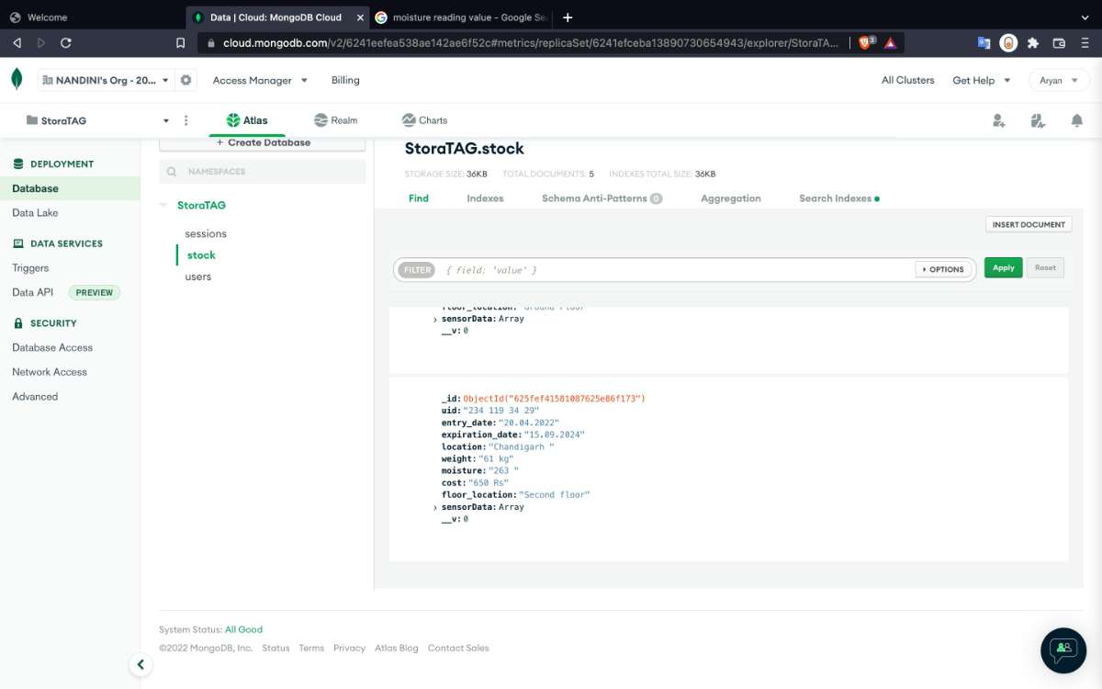Open organization settings gear
Screen dimensions: 1102x689
(186, 80)
